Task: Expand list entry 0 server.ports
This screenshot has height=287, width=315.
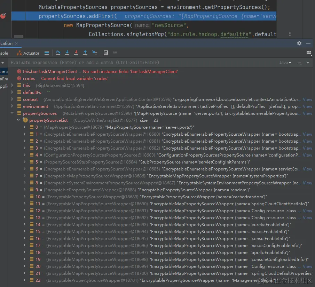Action: pyautogui.click(x=24, y=127)
